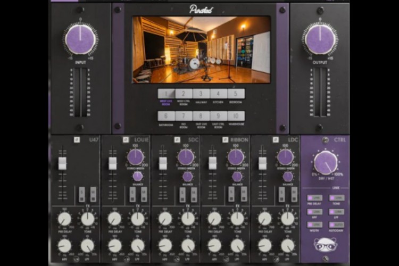Toggle the RIBBON channel phase button

pos(225,139)
